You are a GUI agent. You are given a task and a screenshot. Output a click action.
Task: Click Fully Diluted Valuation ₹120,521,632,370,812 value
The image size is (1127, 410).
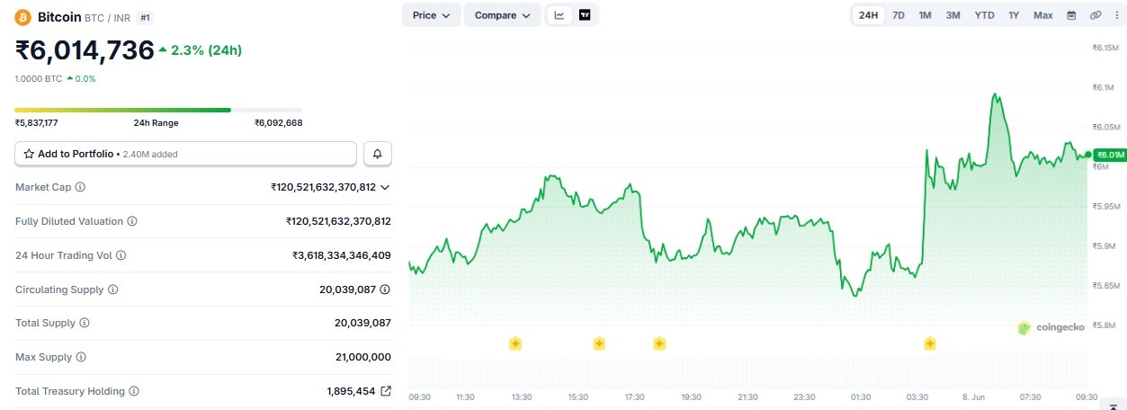click(338, 221)
